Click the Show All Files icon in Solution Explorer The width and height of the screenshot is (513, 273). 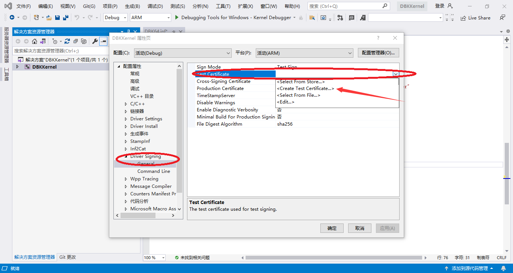click(x=84, y=41)
